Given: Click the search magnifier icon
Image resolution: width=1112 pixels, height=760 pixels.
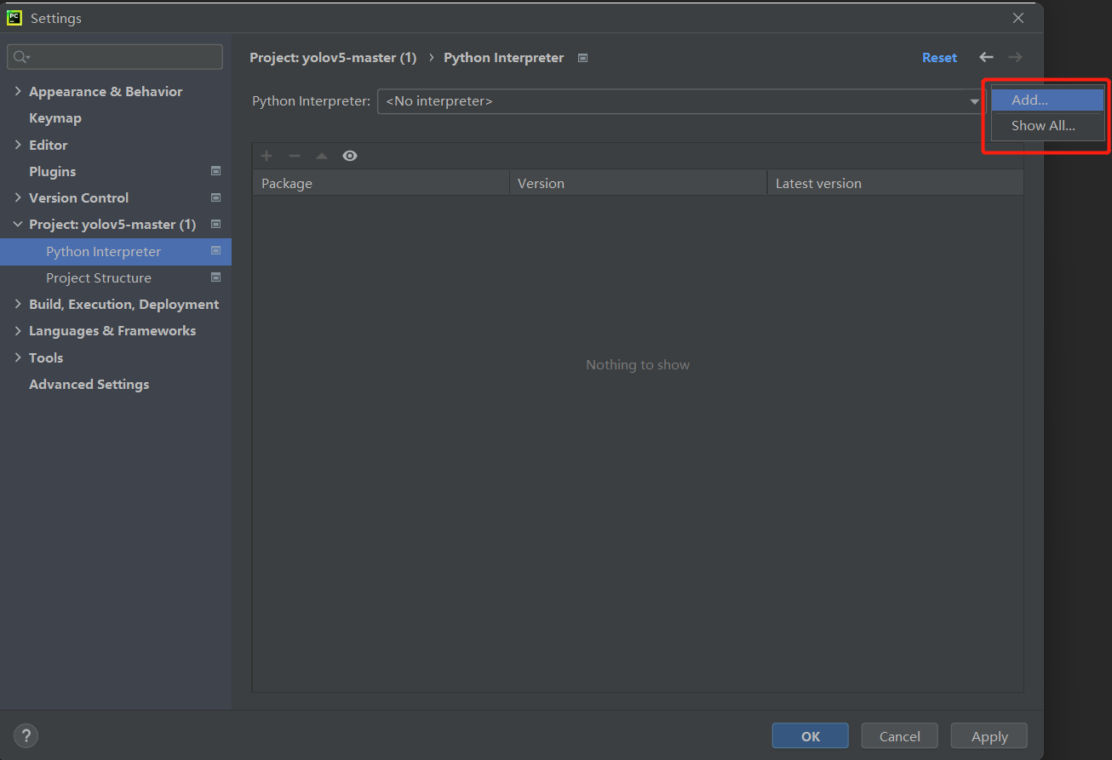Looking at the screenshot, I should click(x=20, y=57).
